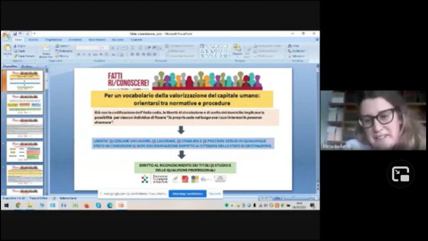Image resolution: width=428 pixels, height=241 pixels.
Task: Open the Home ribbon tab
Action: (x=19, y=40)
